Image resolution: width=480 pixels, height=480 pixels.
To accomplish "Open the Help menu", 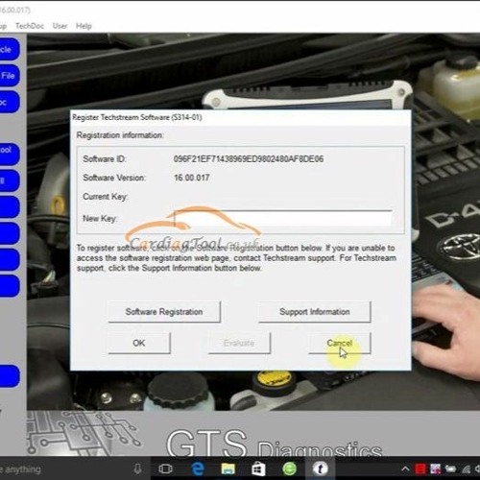I will pos(84,26).
